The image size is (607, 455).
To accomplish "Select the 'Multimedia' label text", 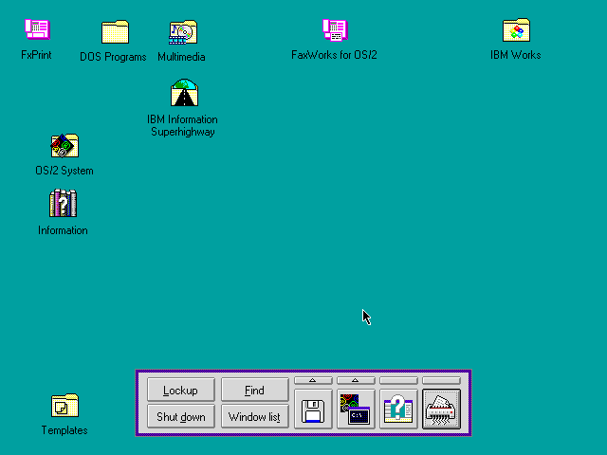I will tap(181, 57).
